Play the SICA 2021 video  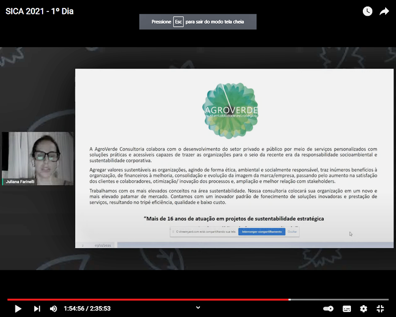coord(18,309)
